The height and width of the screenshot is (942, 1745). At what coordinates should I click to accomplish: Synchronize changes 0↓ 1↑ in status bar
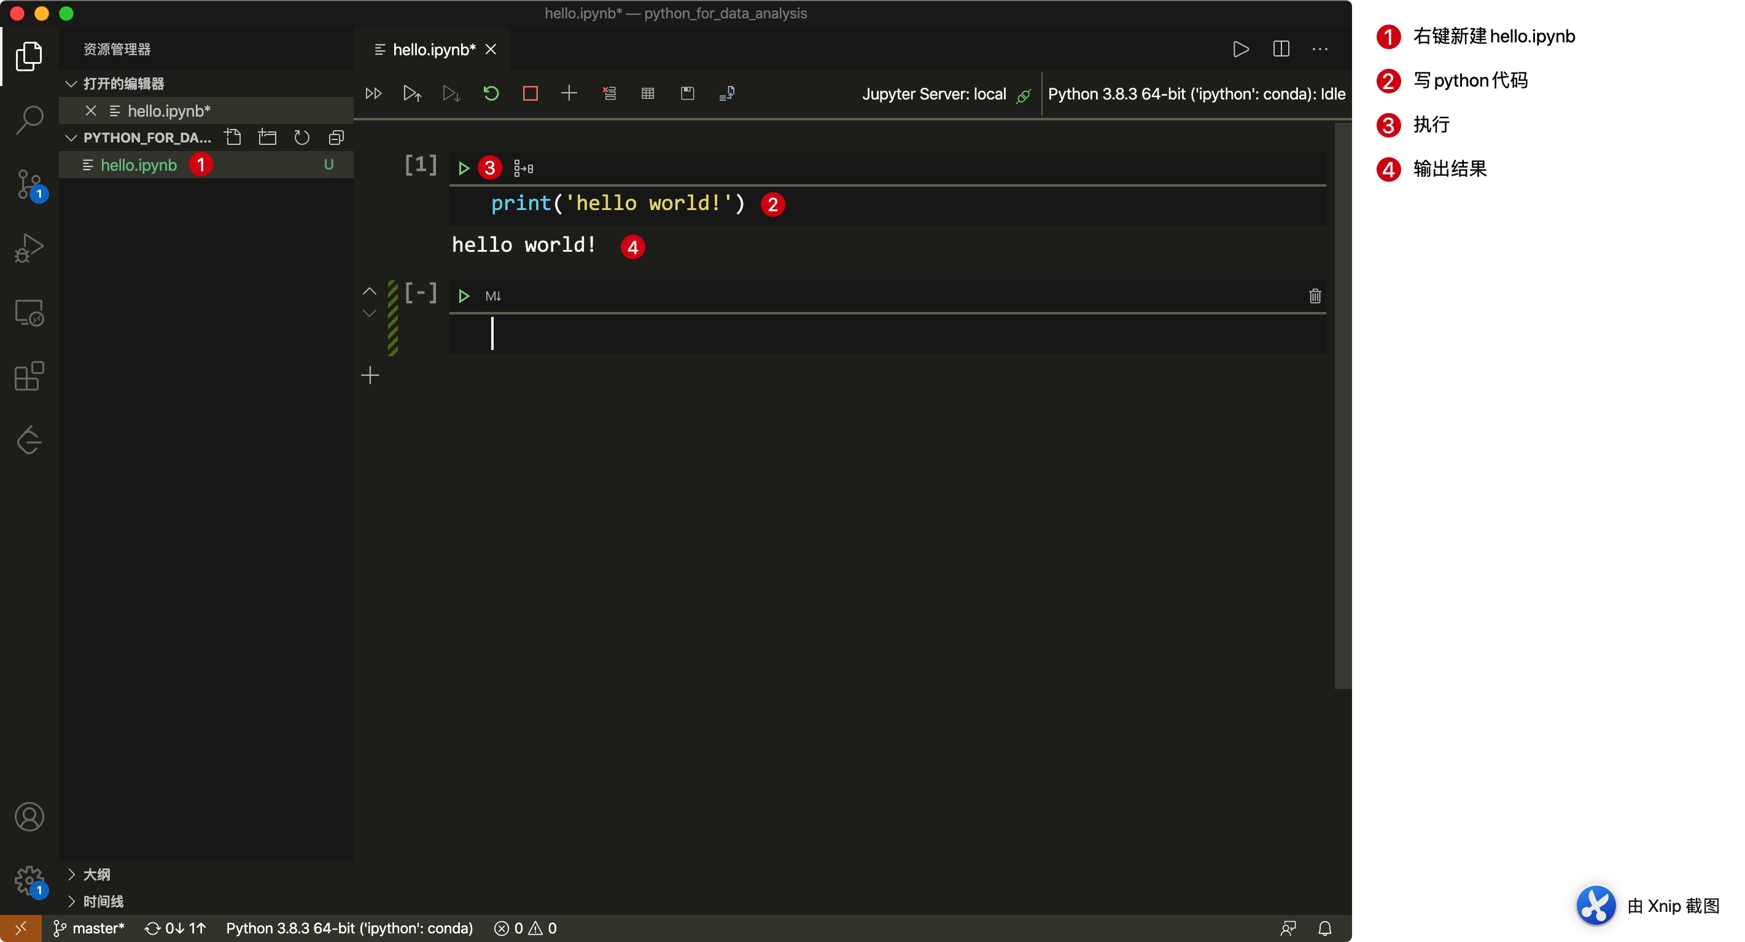click(x=176, y=928)
